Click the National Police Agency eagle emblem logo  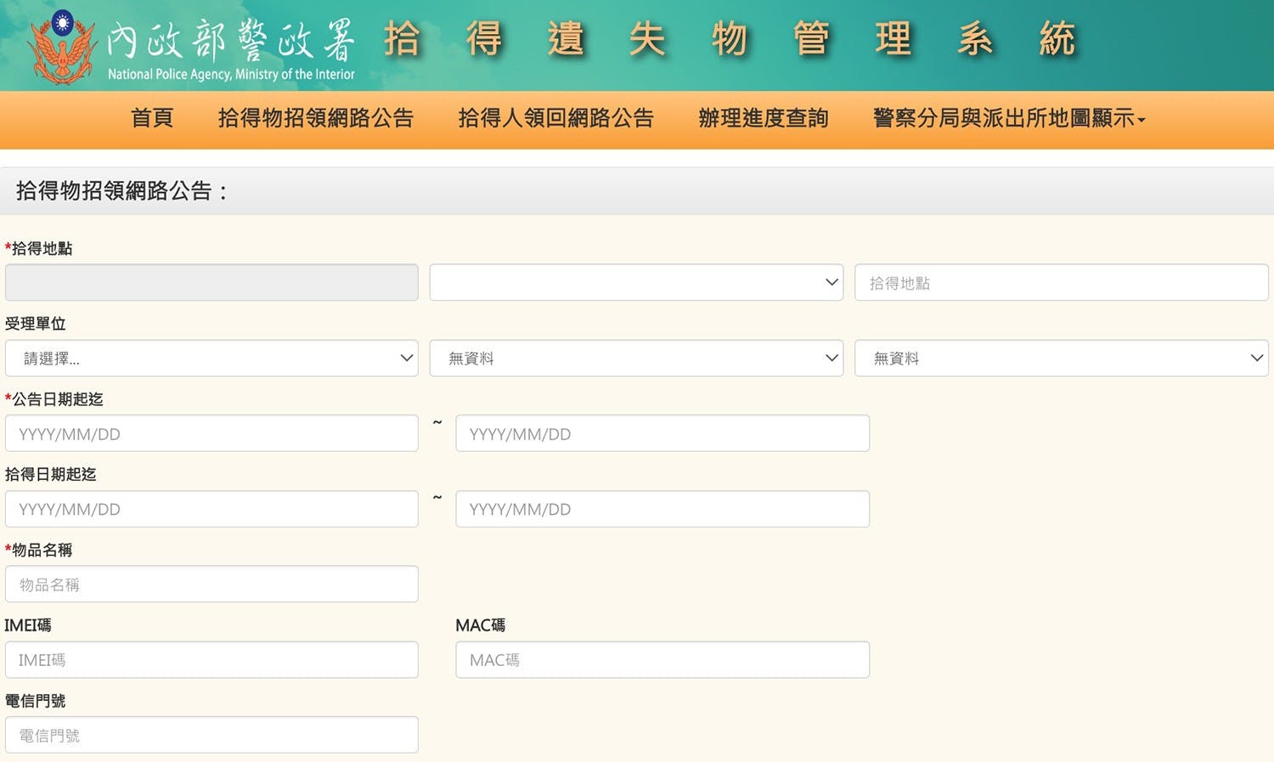point(62,48)
